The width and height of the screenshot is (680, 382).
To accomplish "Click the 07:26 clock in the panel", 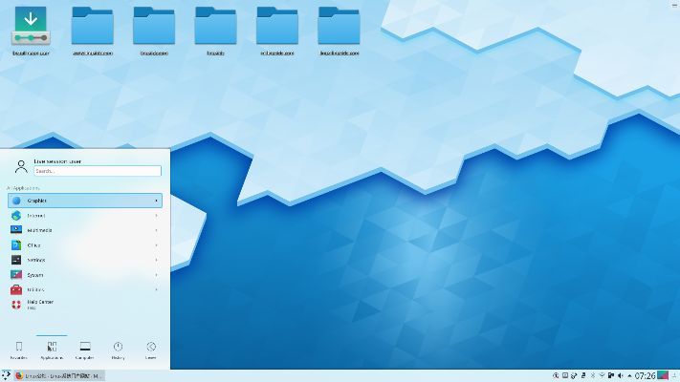I will coord(645,375).
